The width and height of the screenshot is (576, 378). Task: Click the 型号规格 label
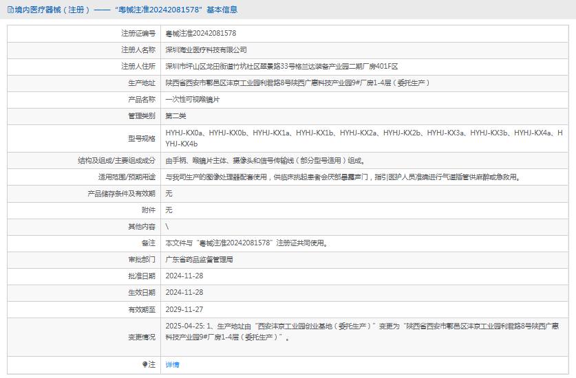(142, 138)
